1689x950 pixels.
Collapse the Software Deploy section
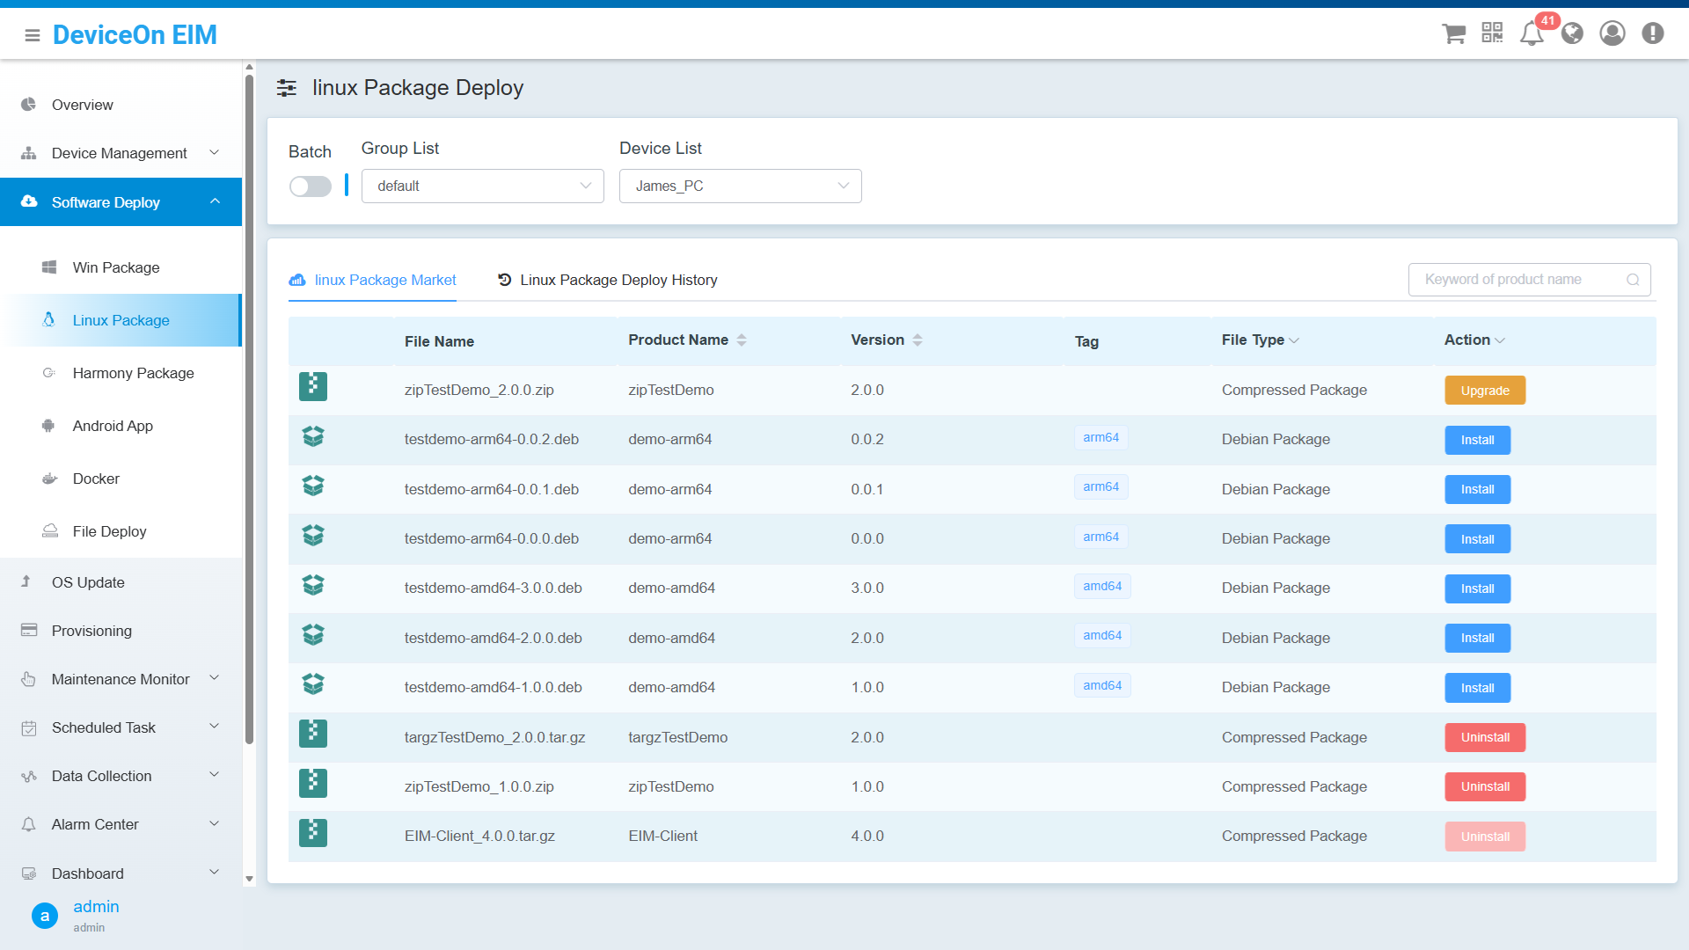pos(216,201)
